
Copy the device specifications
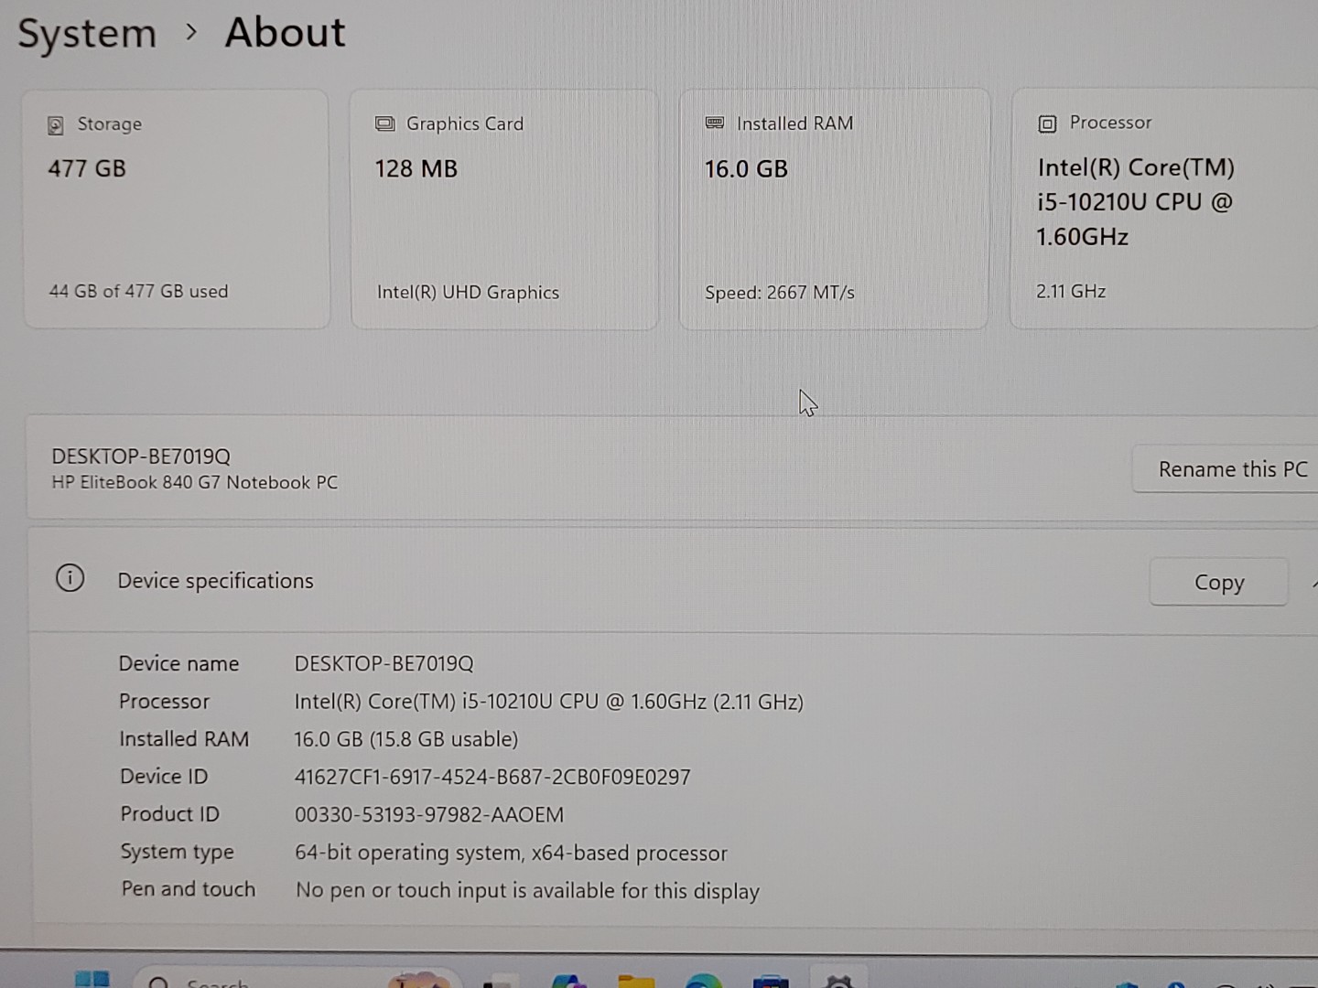(1218, 583)
